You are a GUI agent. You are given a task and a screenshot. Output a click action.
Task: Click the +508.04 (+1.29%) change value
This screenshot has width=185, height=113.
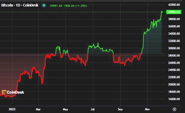[x=75, y=6]
